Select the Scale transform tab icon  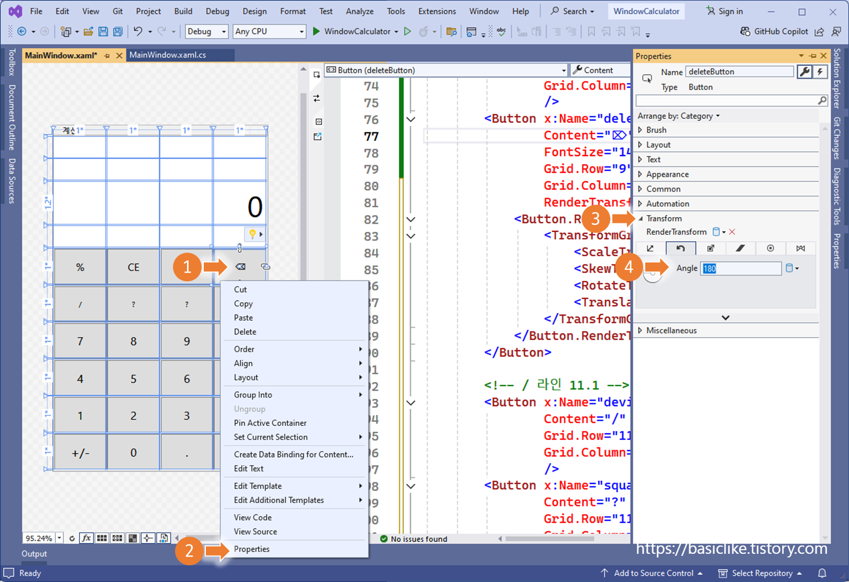(711, 248)
